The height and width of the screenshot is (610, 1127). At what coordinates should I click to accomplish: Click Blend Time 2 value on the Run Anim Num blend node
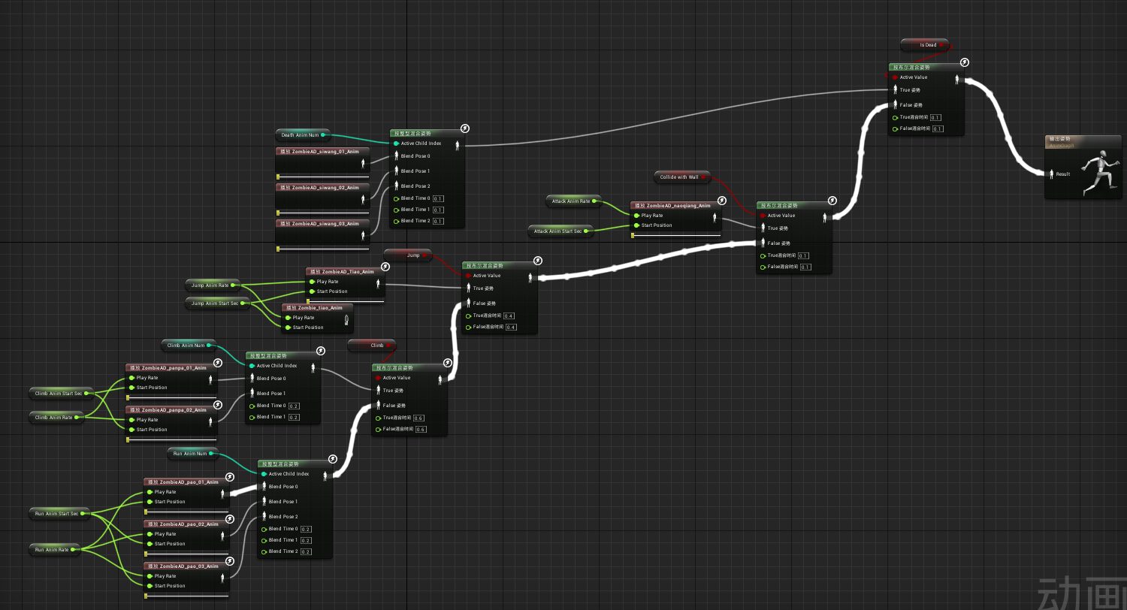click(x=306, y=551)
